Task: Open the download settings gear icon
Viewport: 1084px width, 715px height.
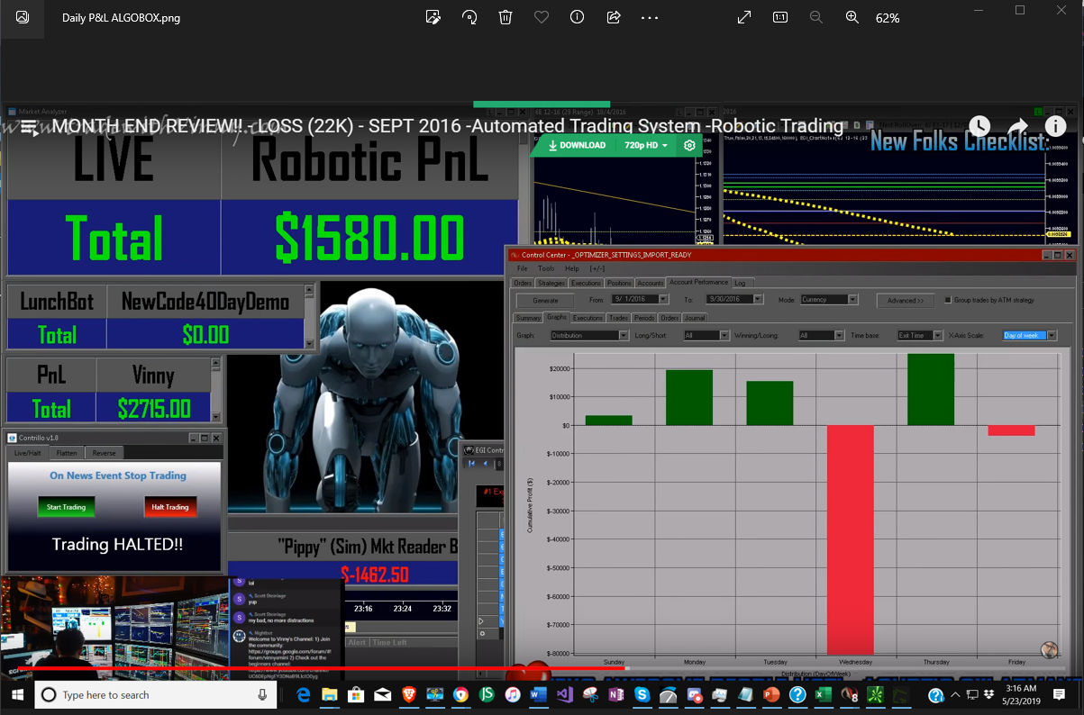Action: tap(689, 145)
